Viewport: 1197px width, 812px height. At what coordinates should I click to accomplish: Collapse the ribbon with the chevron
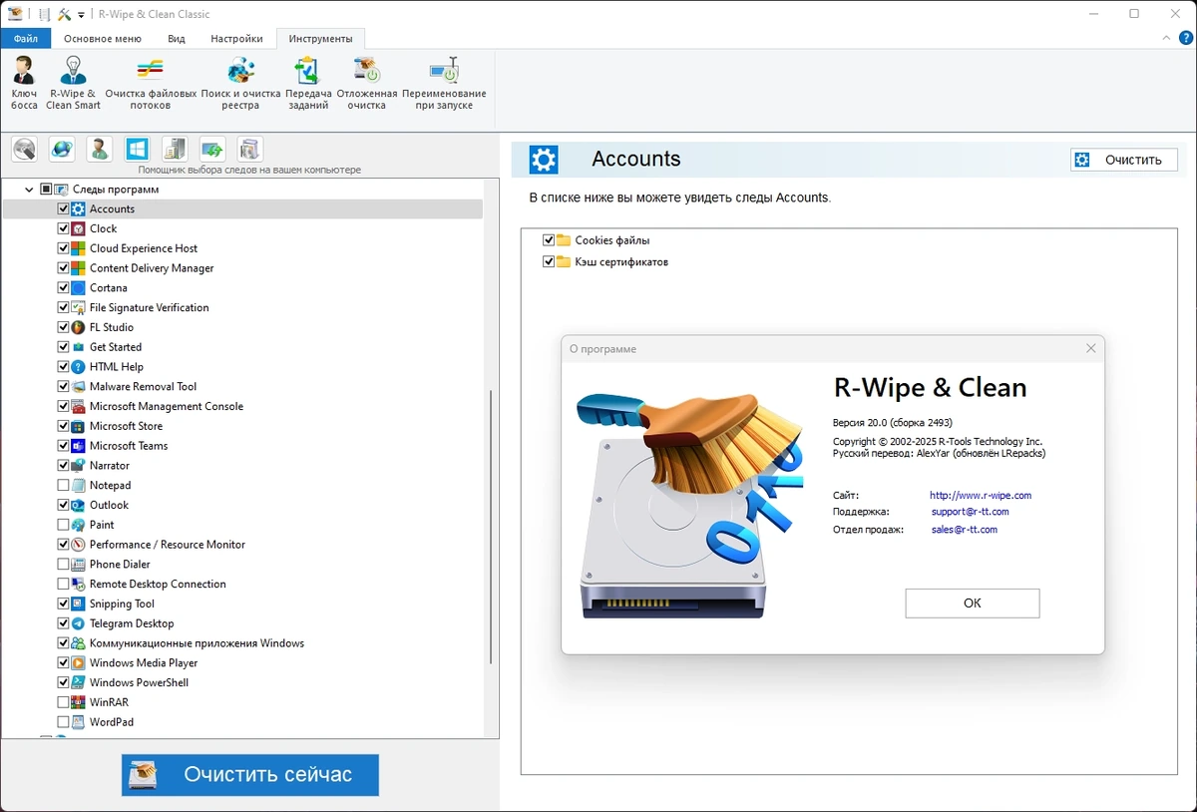[1168, 38]
